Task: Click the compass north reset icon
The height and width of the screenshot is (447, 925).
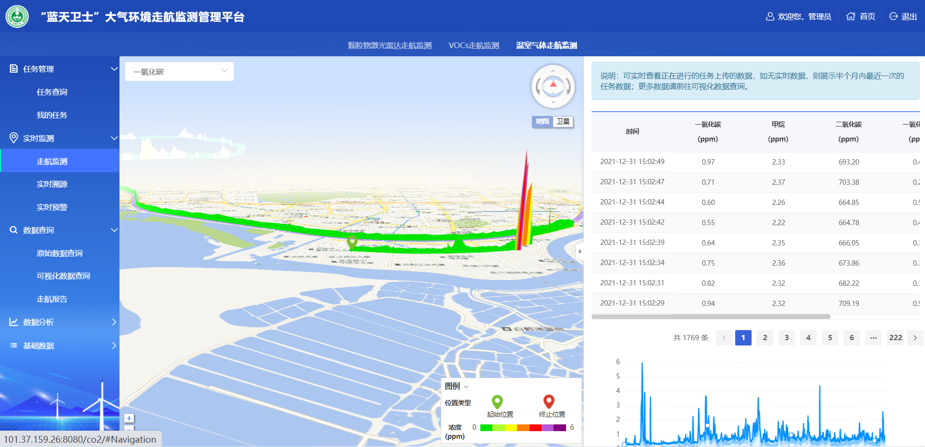Action: (x=553, y=86)
